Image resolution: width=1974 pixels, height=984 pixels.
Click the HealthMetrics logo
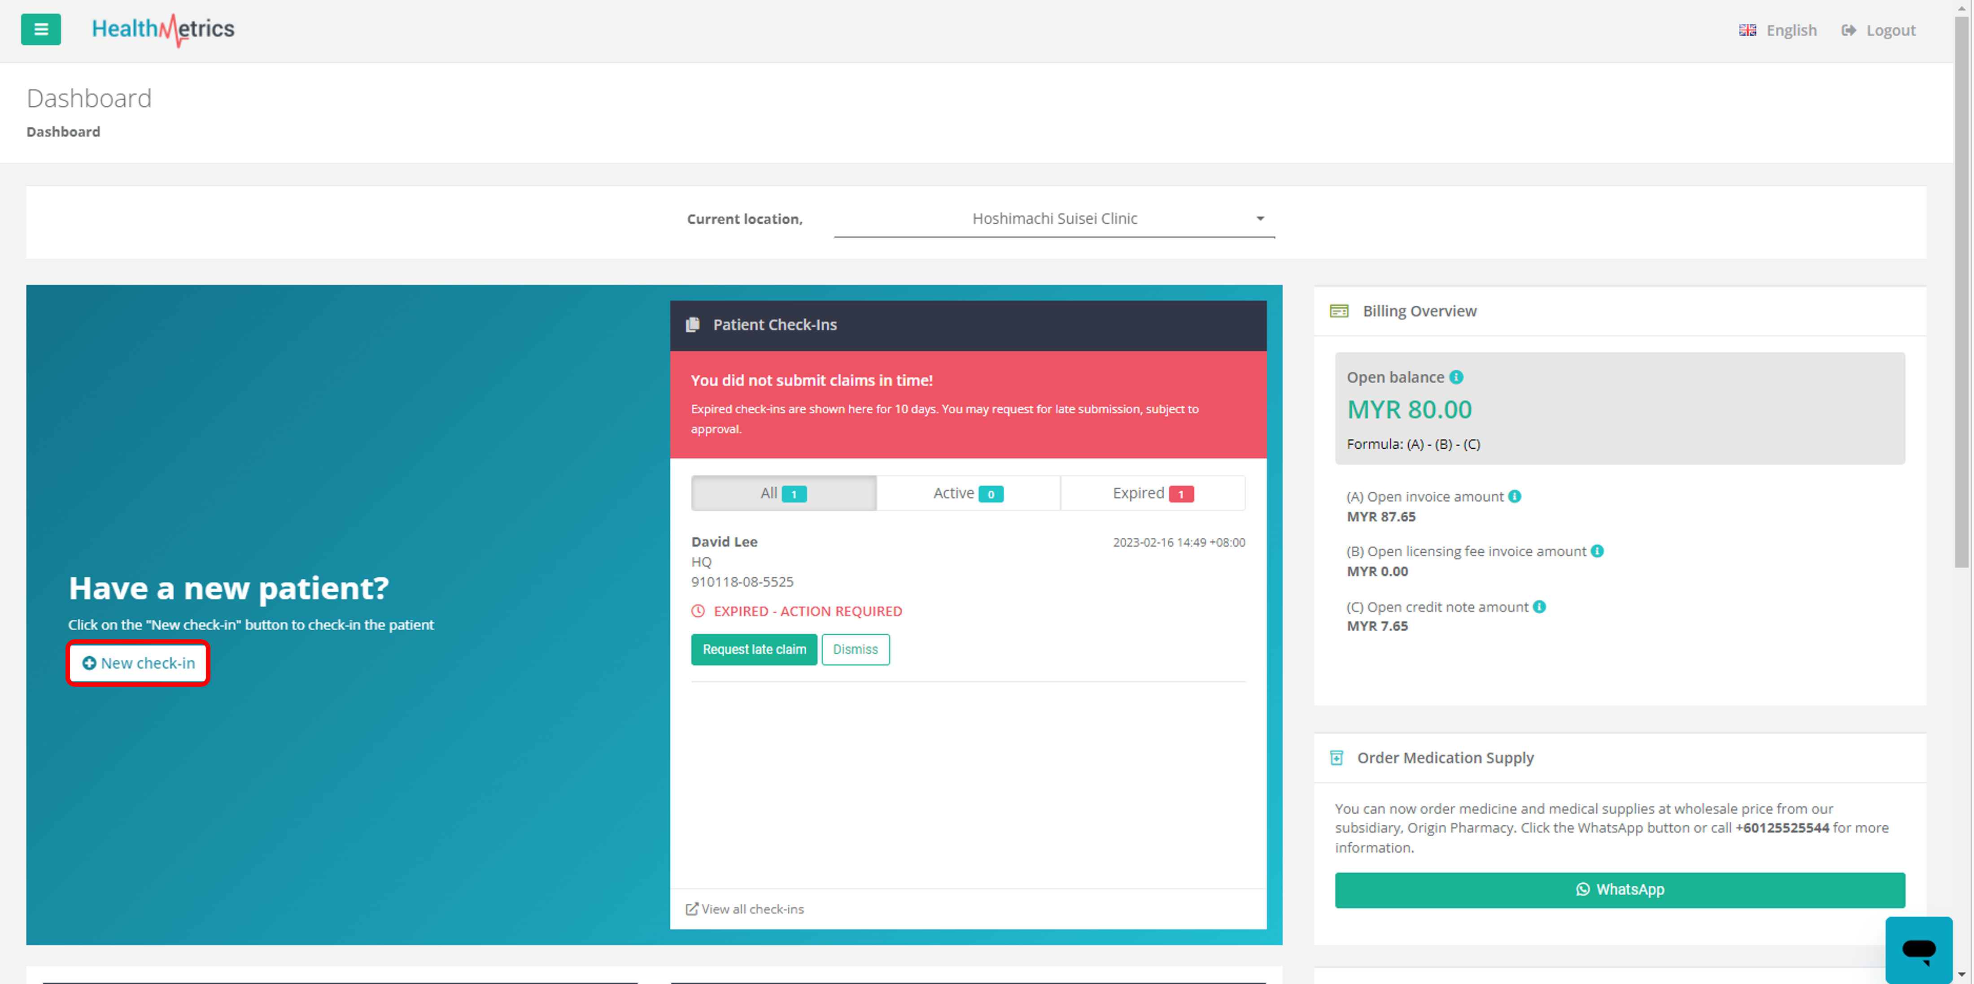click(x=162, y=29)
